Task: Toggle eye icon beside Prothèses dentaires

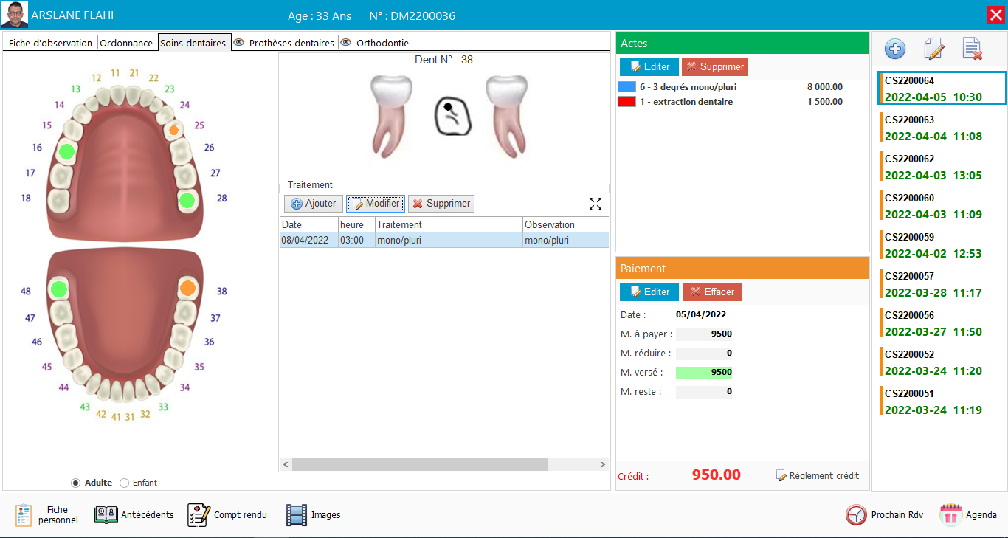Action: (x=239, y=43)
